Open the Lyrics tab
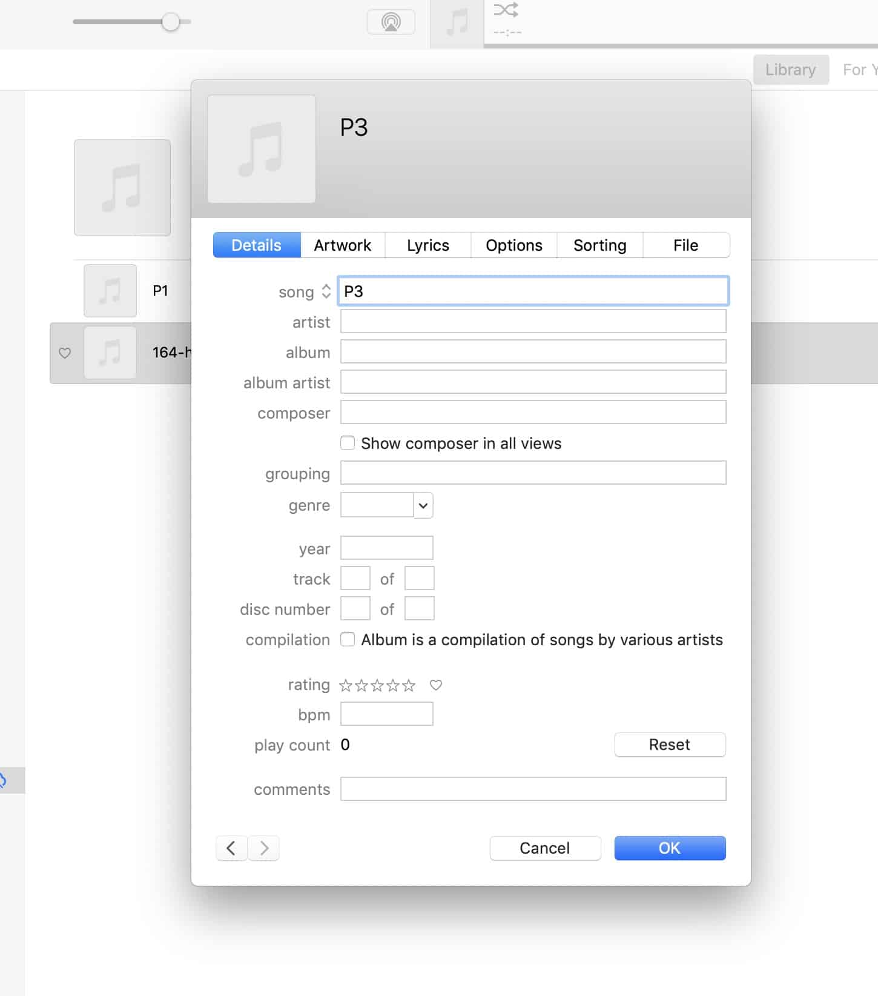Screen dimensions: 878x996 point(427,245)
